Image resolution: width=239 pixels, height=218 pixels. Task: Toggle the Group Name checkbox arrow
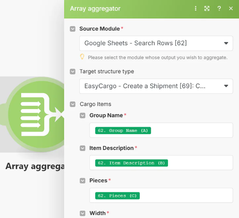coord(82,116)
